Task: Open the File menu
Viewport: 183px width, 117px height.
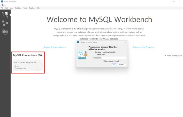Action: [x=2, y=8]
